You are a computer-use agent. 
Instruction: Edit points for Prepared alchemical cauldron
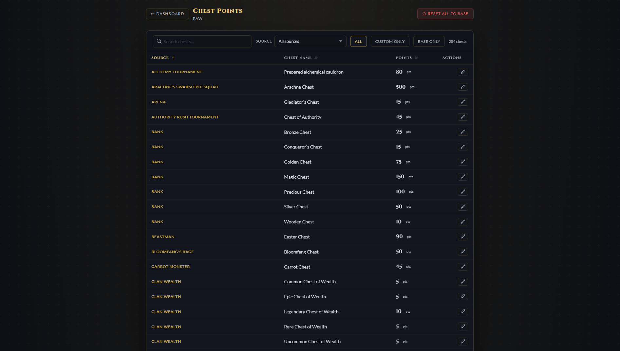pos(463,72)
